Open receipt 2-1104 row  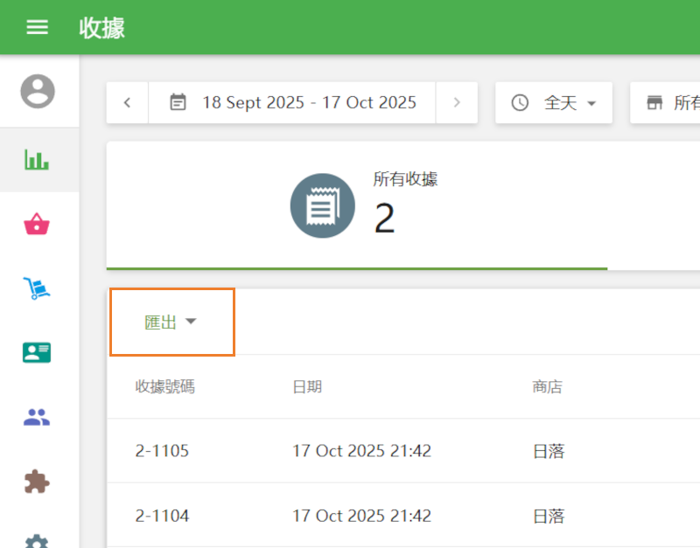[350, 516]
